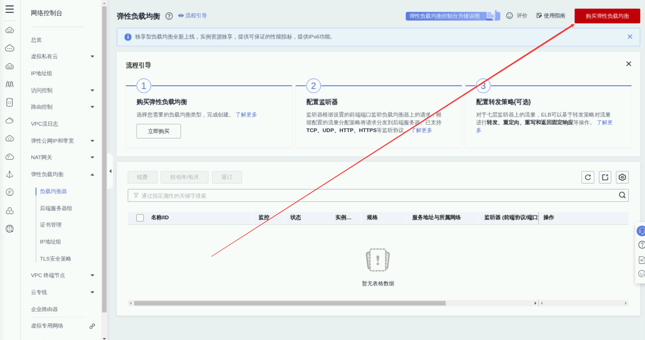Click the globe icon in the icon strip
The width and height of the screenshot is (645, 340).
[10, 229]
